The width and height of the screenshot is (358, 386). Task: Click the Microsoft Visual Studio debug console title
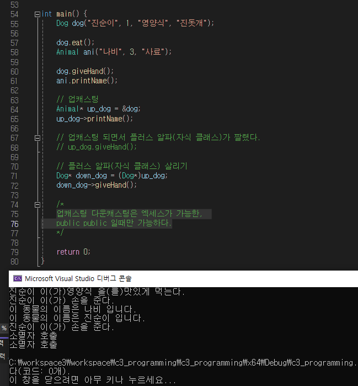78,278
